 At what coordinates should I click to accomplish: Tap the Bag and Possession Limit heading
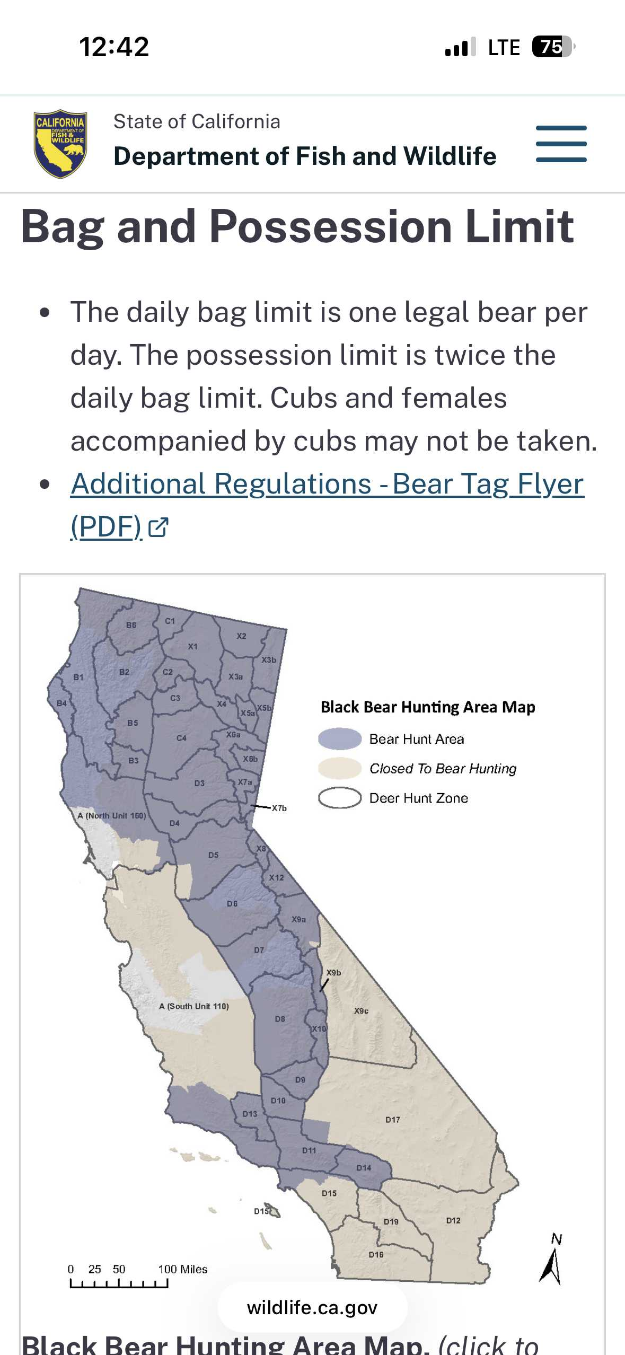(x=297, y=226)
